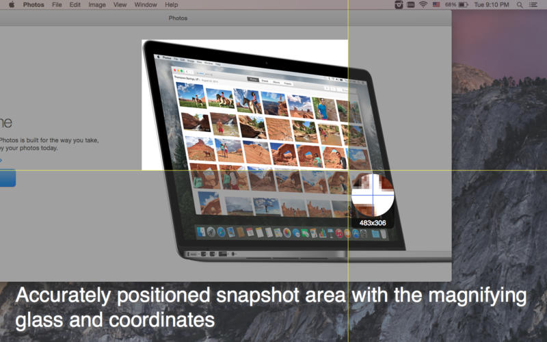Click the Tue 9:10 PM clock

(x=492, y=5)
